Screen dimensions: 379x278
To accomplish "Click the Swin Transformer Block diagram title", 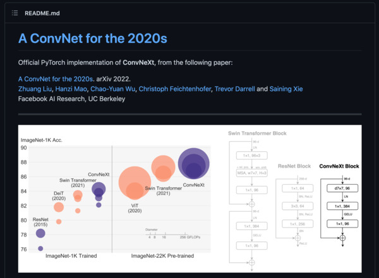I will [257, 133].
